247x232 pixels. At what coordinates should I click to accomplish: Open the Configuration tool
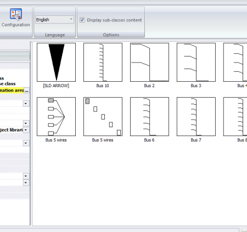point(16,18)
